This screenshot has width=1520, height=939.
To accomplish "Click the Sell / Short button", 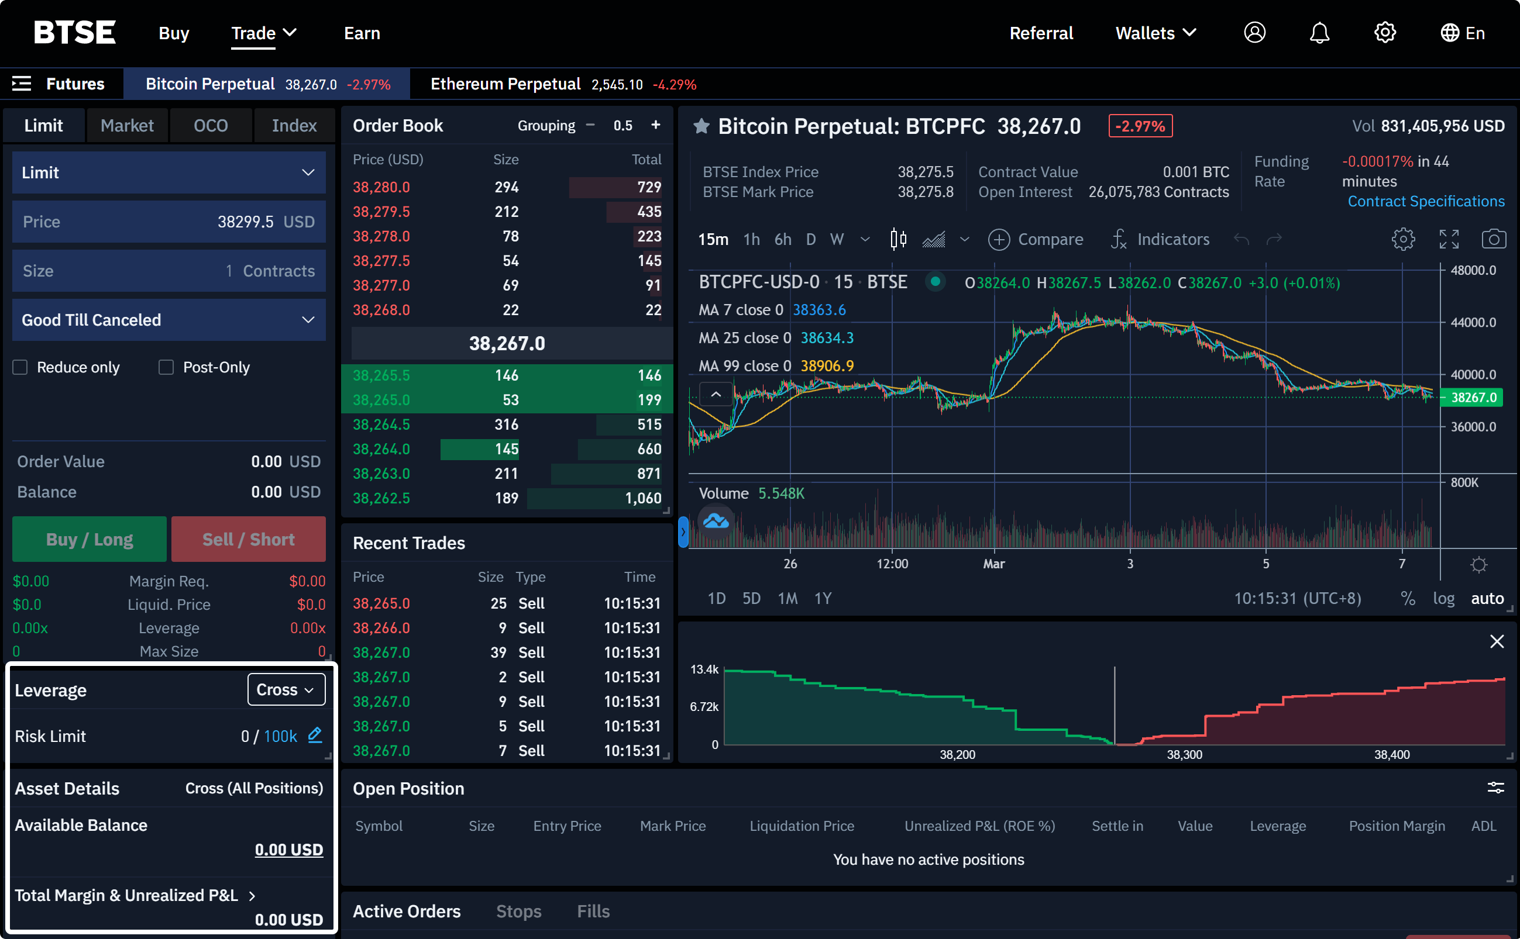I will click(x=249, y=539).
